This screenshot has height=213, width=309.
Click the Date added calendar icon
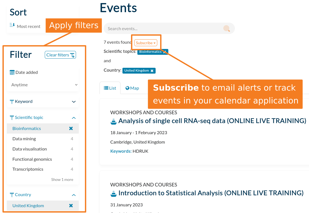click(x=12, y=72)
